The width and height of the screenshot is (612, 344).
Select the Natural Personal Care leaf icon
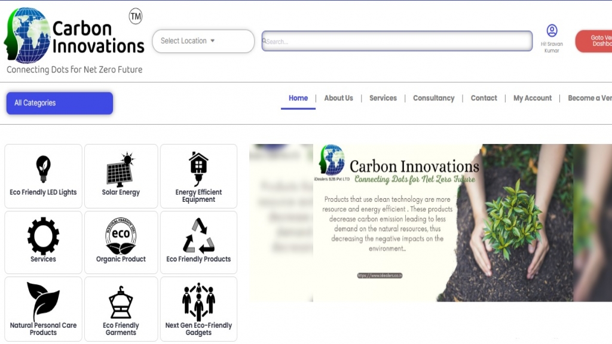[x=43, y=301]
